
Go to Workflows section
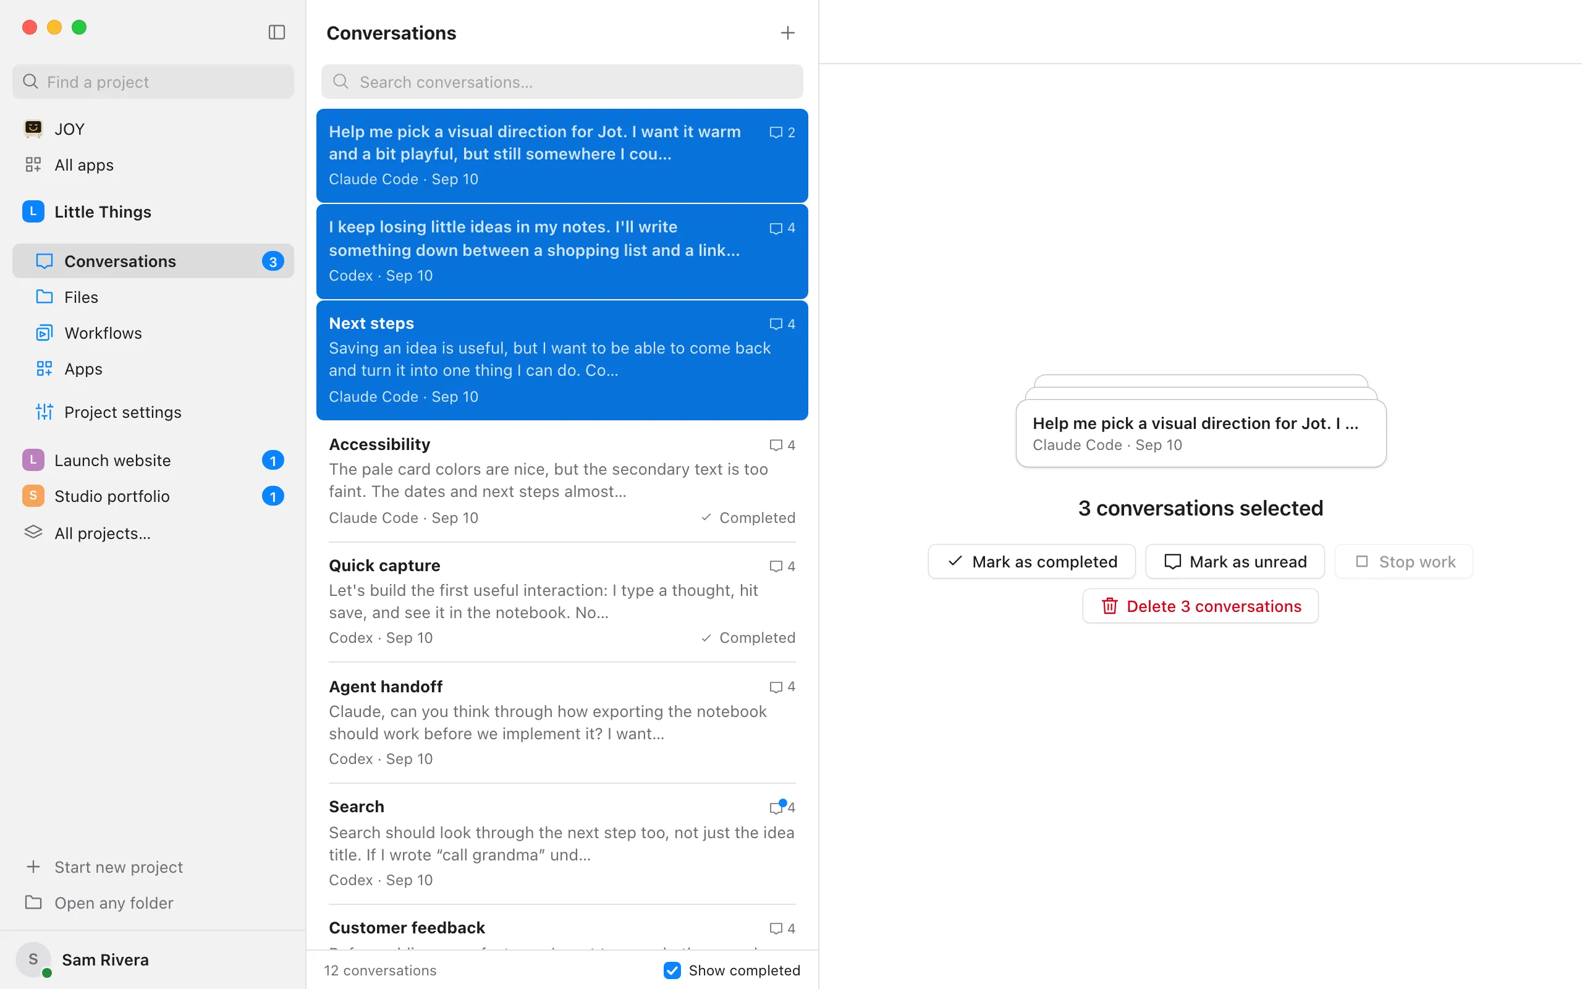click(153, 333)
